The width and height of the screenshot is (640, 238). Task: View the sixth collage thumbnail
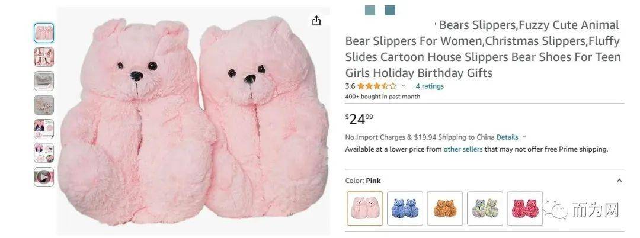coord(44,153)
